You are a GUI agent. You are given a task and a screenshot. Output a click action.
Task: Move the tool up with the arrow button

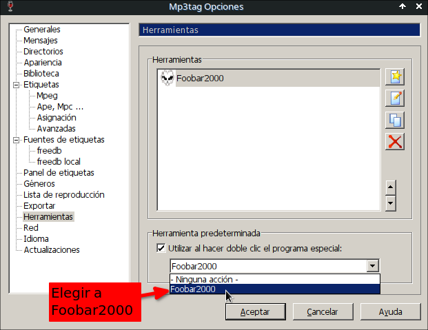pyautogui.click(x=391, y=187)
